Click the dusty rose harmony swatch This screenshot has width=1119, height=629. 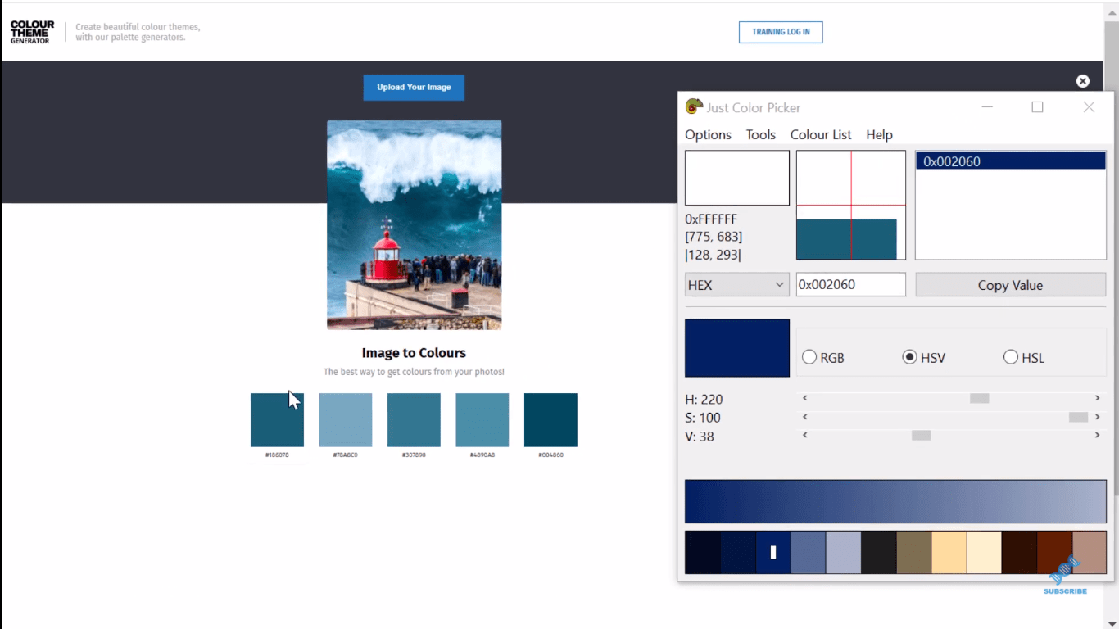(1089, 552)
